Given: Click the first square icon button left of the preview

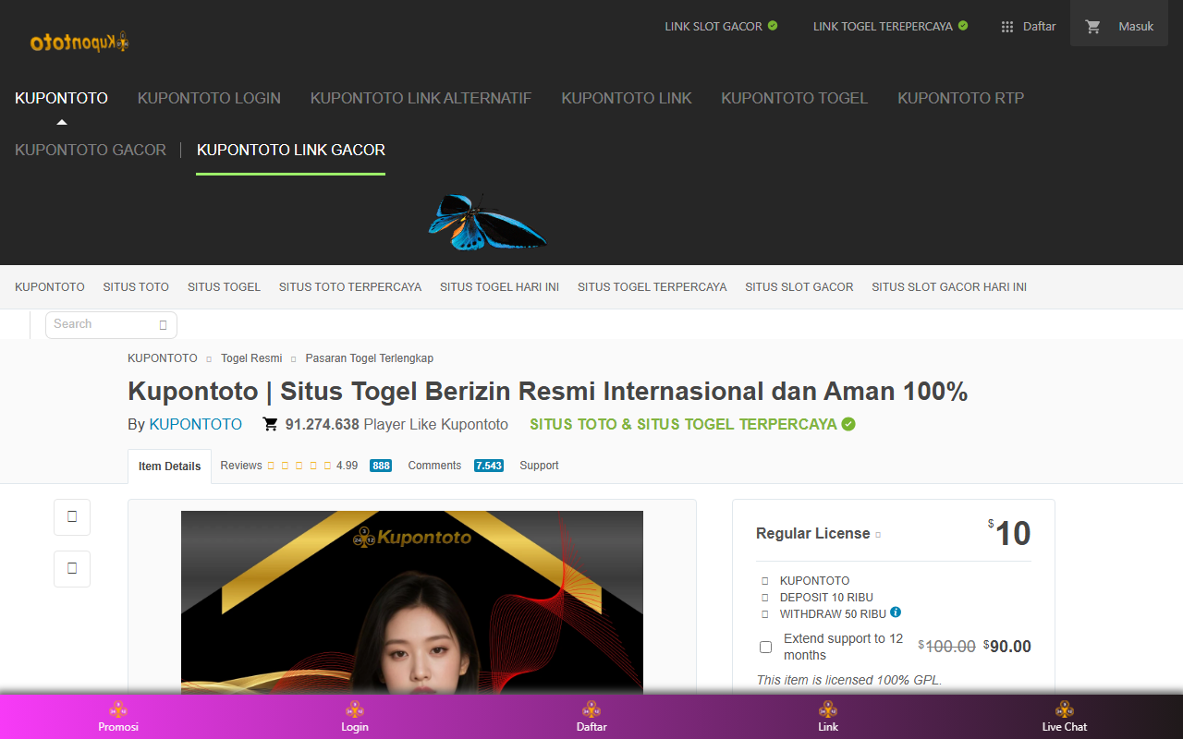Looking at the screenshot, I should point(72,517).
